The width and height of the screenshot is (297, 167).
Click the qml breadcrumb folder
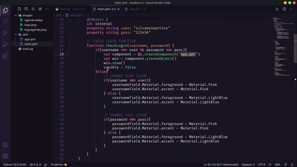click(x=59, y=15)
